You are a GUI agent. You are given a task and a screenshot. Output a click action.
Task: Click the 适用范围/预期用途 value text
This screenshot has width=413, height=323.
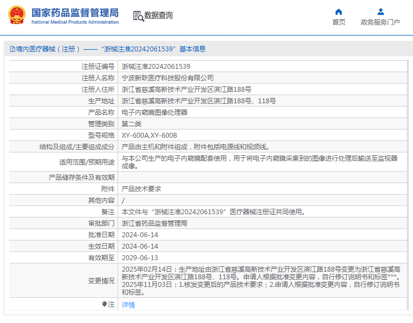[x=259, y=162]
